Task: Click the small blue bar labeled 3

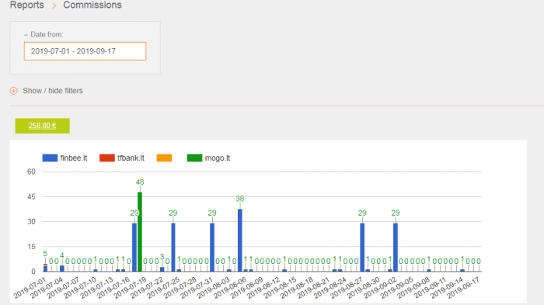Action: (x=162, y=269)
